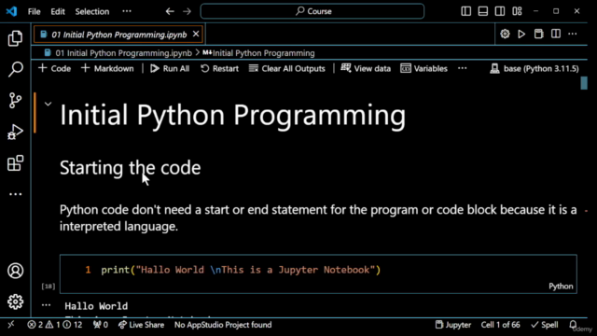Close the 01 Initial Python Programming tab
Viewport: 597px width, 336px height.
(x=196, y=35)
